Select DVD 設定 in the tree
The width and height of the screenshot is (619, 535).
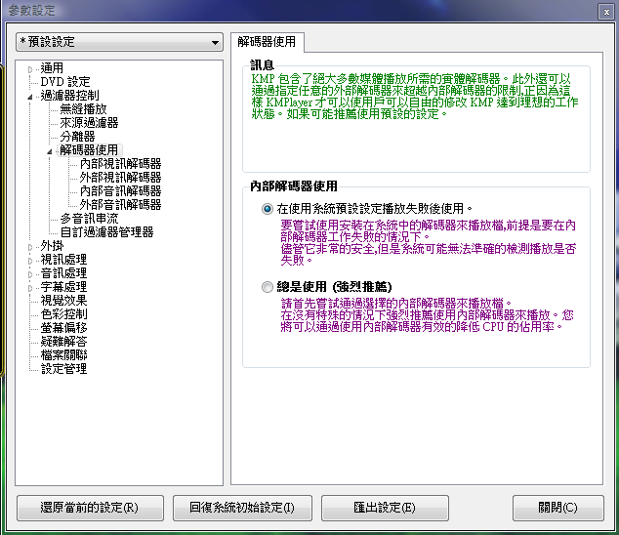[x=64, y=82]
